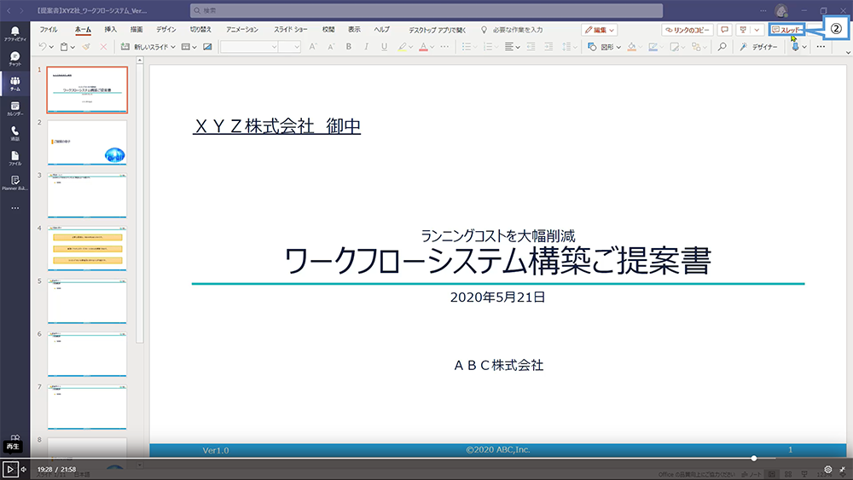Click the video progress bar handle
Screen dimensions: 853x480
754,458
